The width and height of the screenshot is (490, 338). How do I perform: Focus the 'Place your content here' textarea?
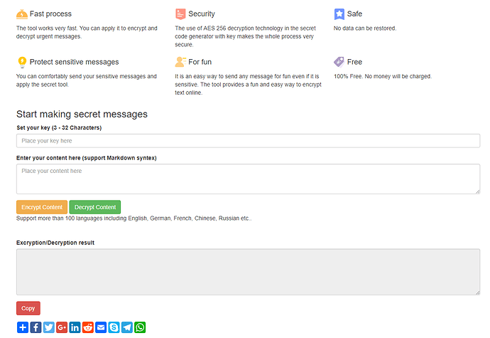tap(248, 179)
